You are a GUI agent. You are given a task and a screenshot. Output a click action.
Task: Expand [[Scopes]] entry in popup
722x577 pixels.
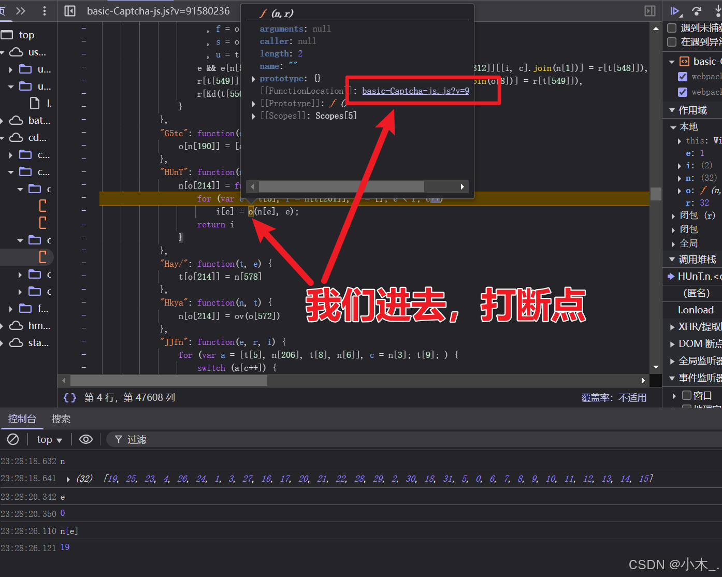click(x=254, y=116)
